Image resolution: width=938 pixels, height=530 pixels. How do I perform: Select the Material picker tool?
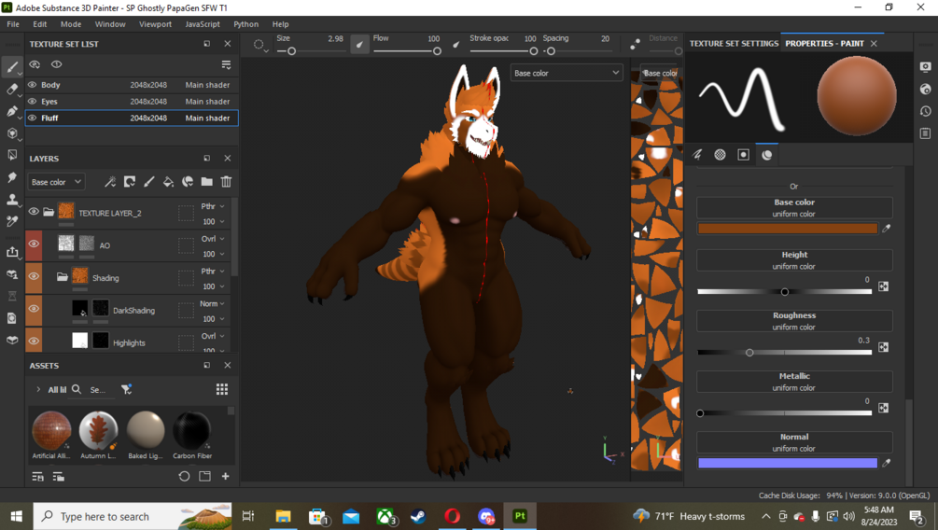pos(12,222)
